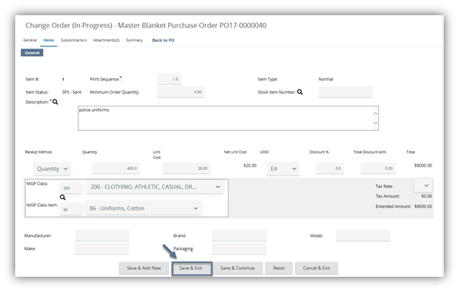
Task: Switch to the General tab
Action: click(30, 40)
